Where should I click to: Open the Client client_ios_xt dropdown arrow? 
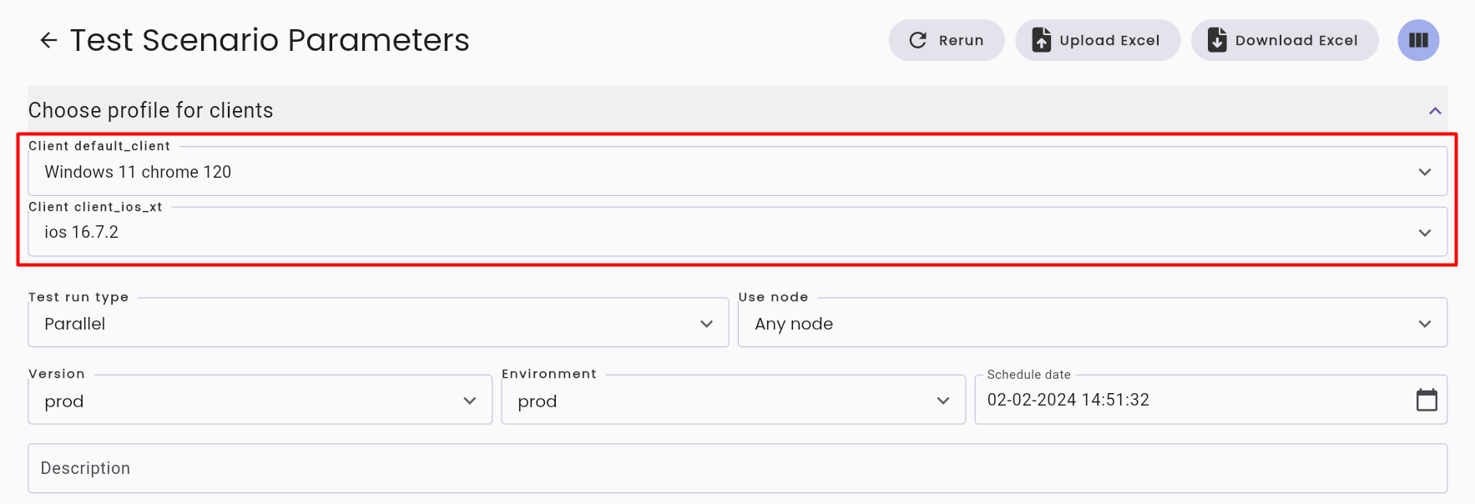pos(1424,233)
